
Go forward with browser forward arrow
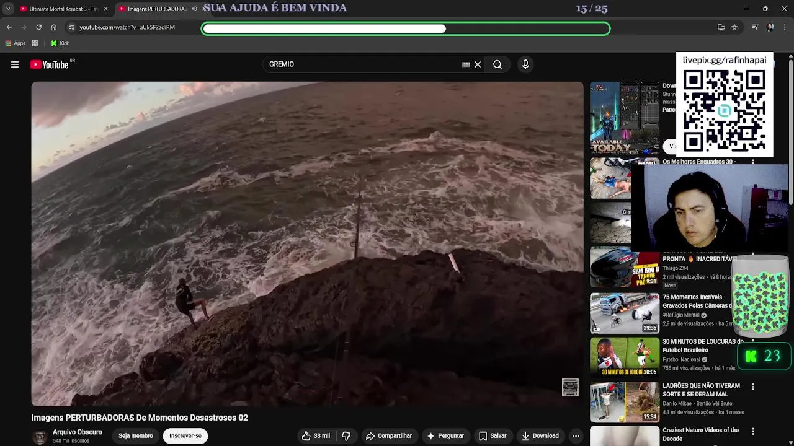coord(24,27)
